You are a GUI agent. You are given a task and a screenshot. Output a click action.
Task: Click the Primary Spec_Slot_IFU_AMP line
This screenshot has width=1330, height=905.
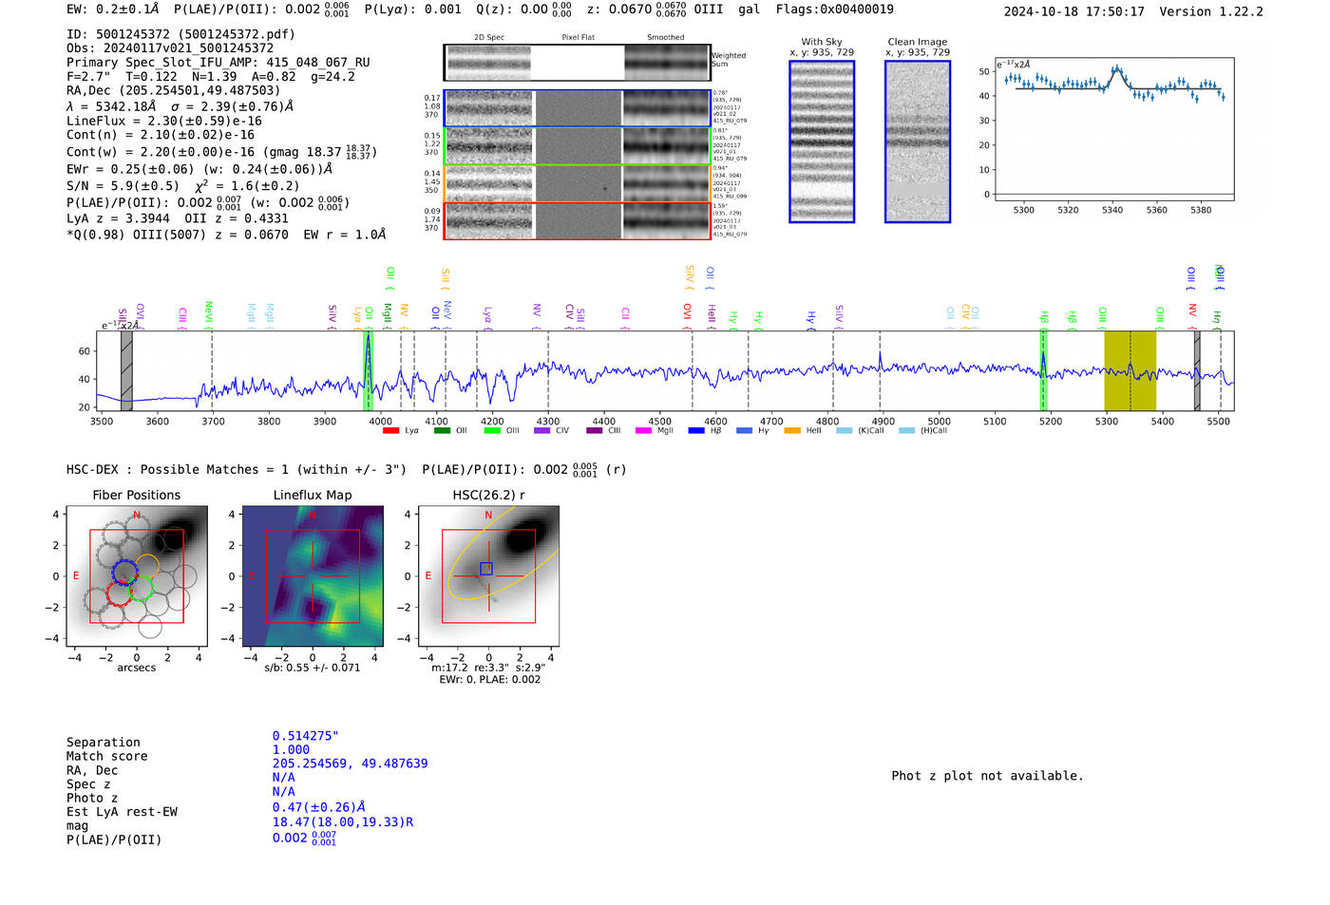tap(218, 63)
